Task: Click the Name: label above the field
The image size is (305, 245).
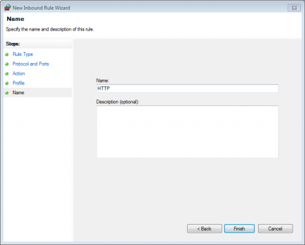Action: (x=103, y=81)
